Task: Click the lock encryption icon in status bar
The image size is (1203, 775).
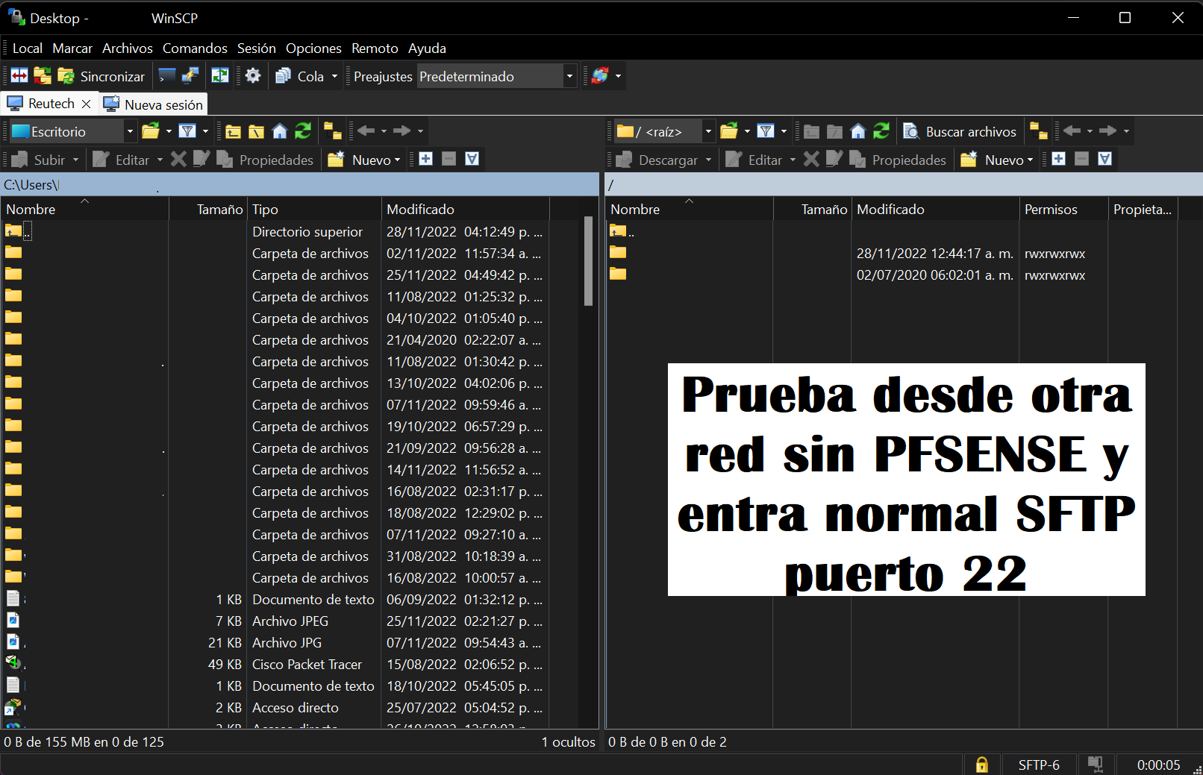Action: 982,765
